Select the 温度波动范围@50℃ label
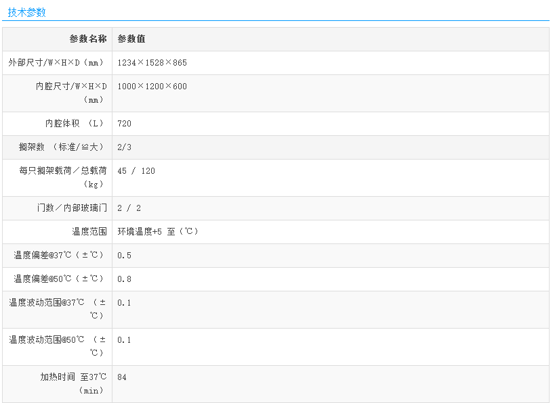This screenshot has height=403, width=555. coord(58,346)
